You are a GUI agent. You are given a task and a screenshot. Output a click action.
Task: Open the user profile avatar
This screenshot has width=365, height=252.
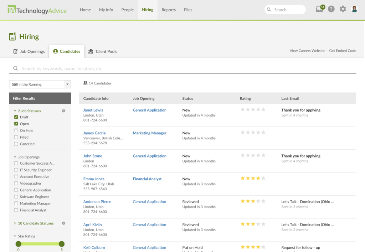pyautogui.click(x=354, y=9)
